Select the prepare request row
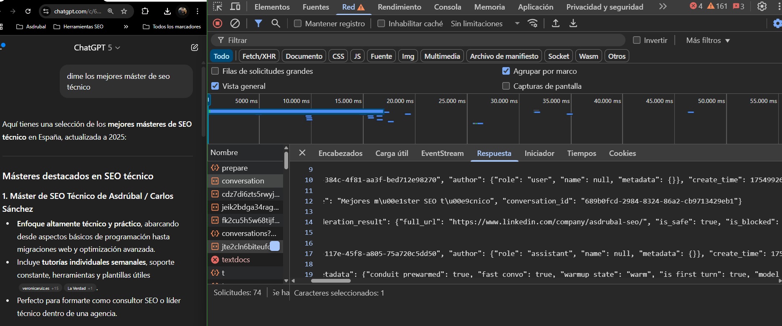Screen dimensions: 782x326 [x=246, y=168]
